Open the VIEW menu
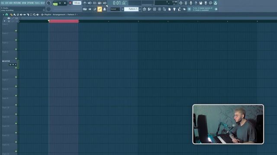The image size is (277, 155). [24, 3]
